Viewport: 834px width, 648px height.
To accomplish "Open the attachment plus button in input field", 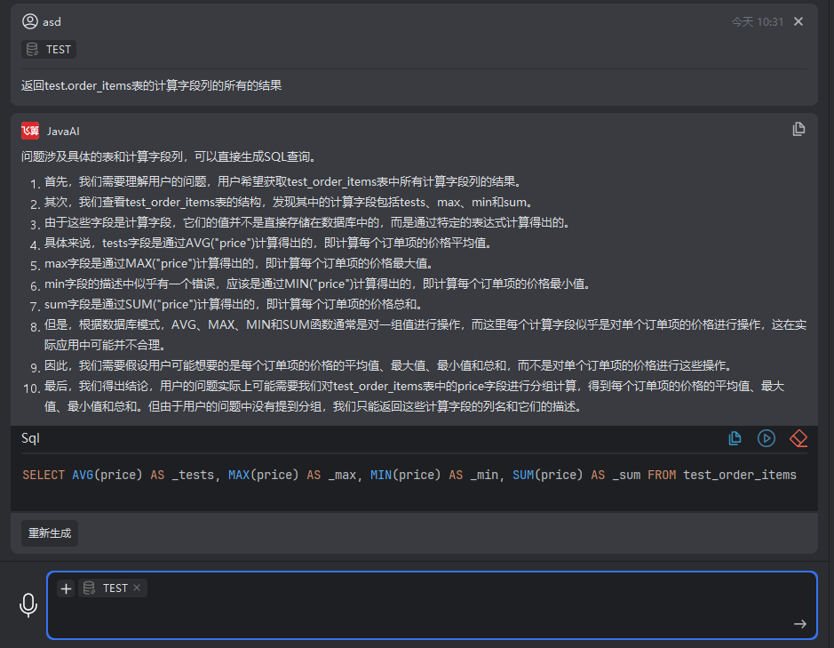I will point(66,588).
